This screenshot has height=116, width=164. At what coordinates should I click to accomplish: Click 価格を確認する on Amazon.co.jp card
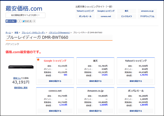click(x=95, y=111)
